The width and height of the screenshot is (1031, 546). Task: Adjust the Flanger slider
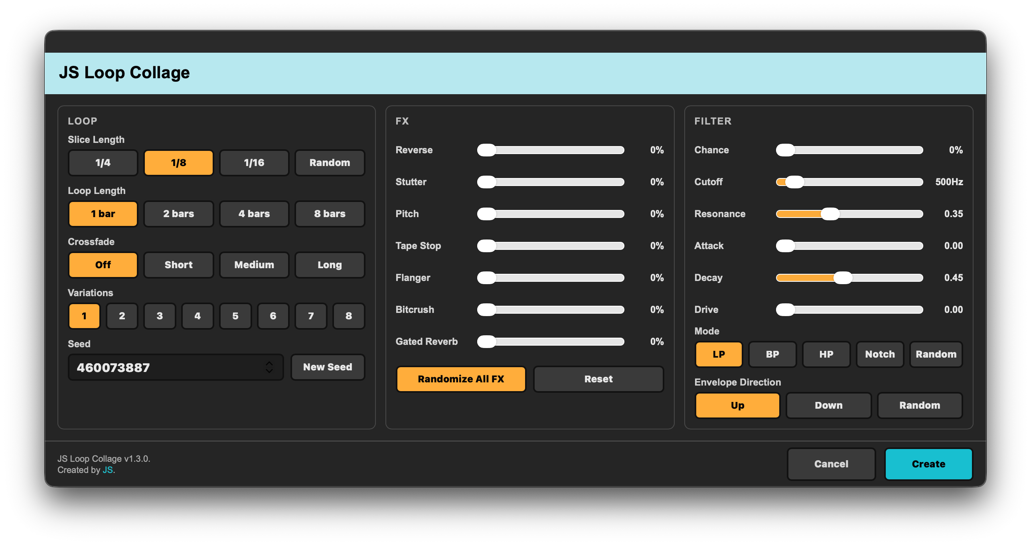click(551, 278)
